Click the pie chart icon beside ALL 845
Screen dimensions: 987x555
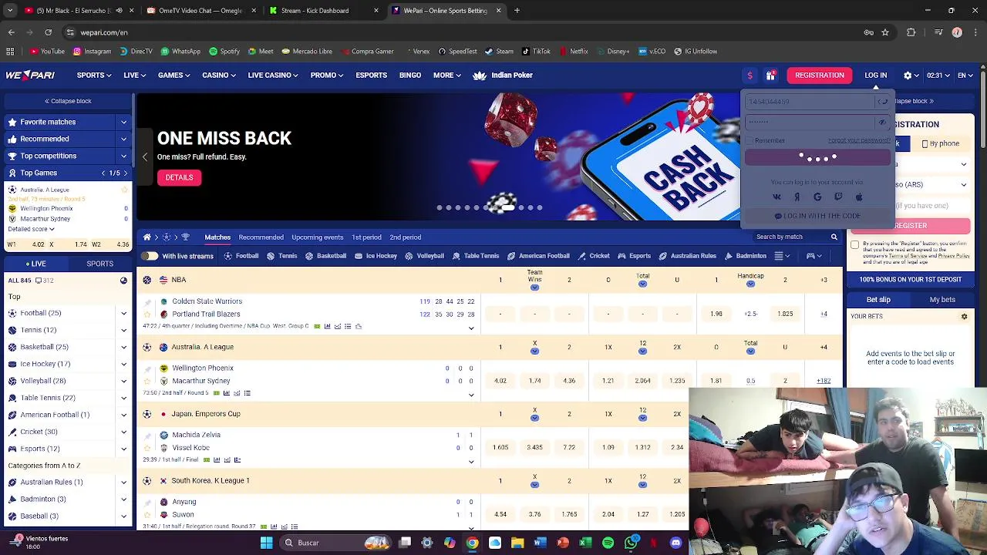click(x=123, y=281)
